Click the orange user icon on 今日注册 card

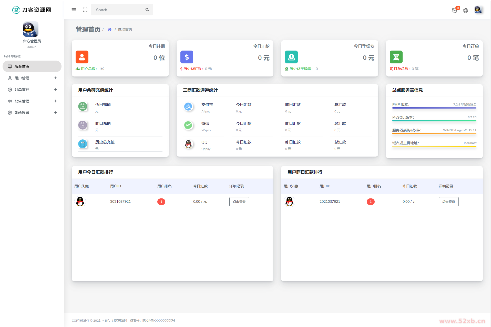tap(82, 57)
